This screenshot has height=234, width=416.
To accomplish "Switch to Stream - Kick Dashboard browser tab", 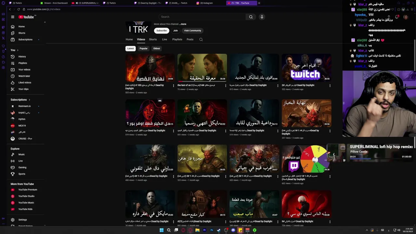I will (54, 3).
